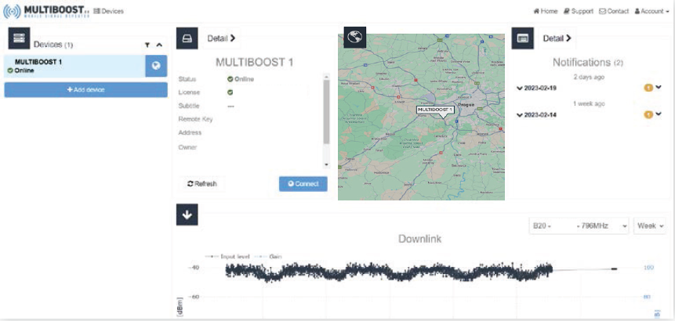
Task: Collapse the Devices list with the caret
Action: pos(159,45)
